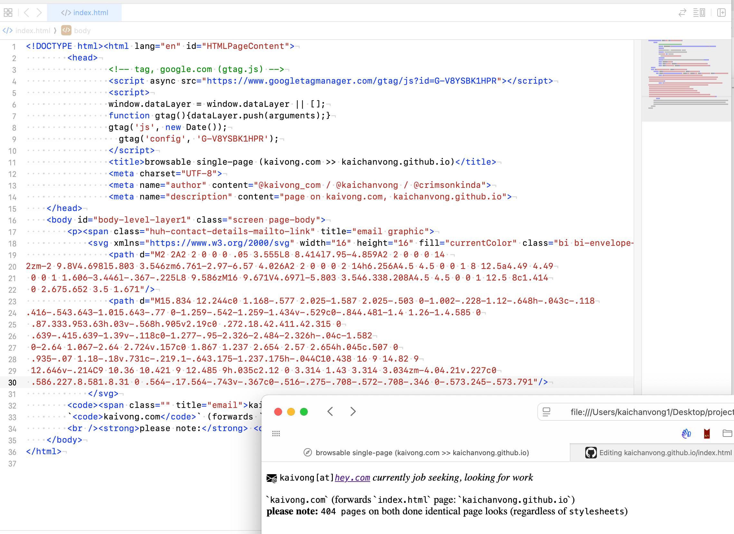Go back in the Safari window

pyautogui.click(x=330, y=412)
